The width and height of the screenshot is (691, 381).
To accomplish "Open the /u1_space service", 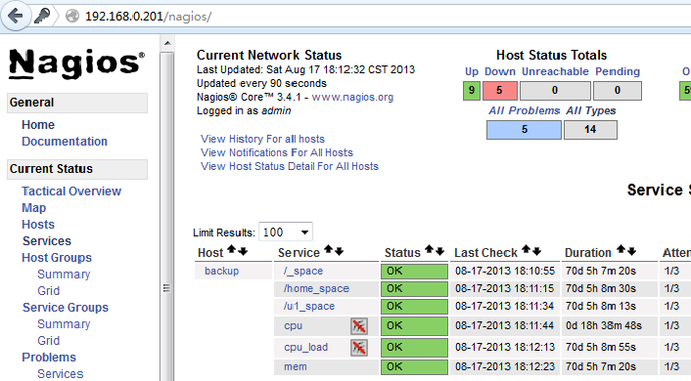I will click(309, 306).
